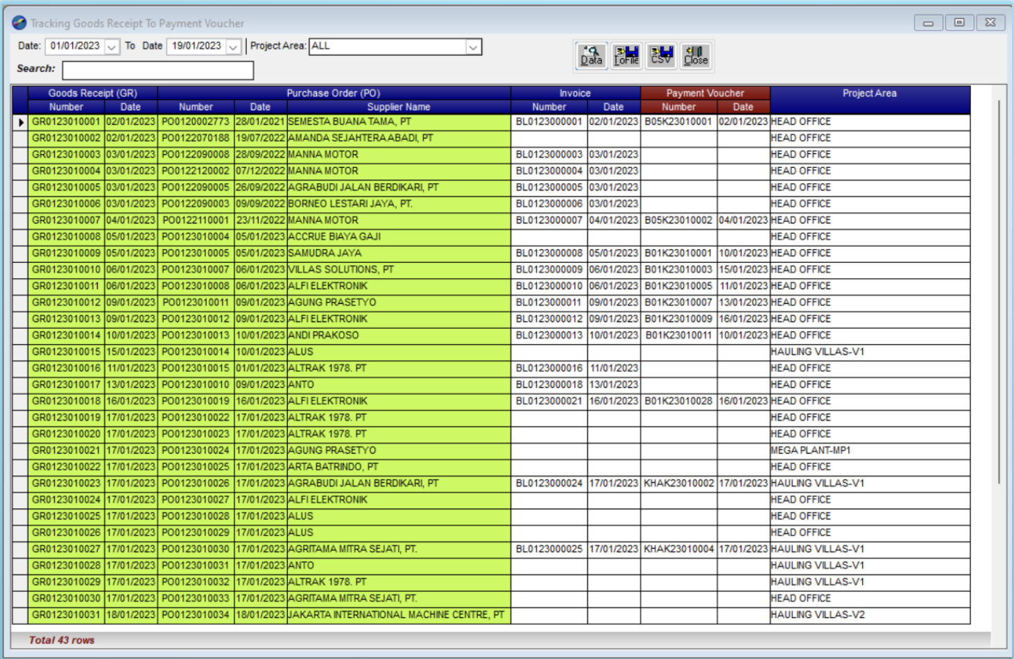Select supplier ARTA BATRINDO, PT
Screen dimensions: 1014x659
click(399, 467)
